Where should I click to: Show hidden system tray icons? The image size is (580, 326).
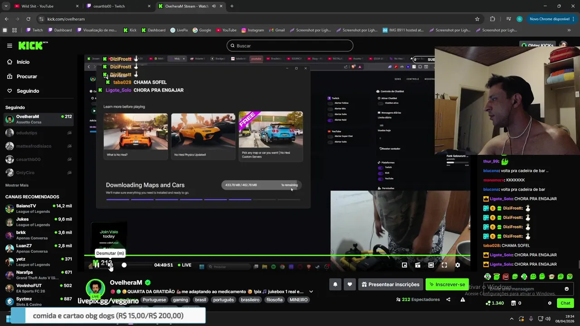pyautogui.click(x=512, y=319)
